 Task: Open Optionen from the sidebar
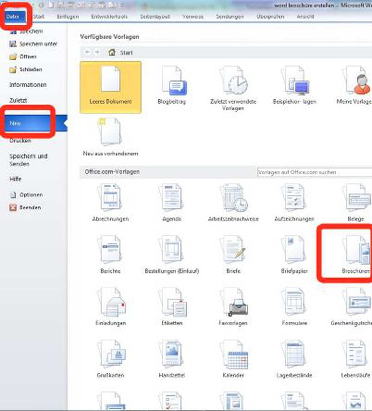click(31, 195)
